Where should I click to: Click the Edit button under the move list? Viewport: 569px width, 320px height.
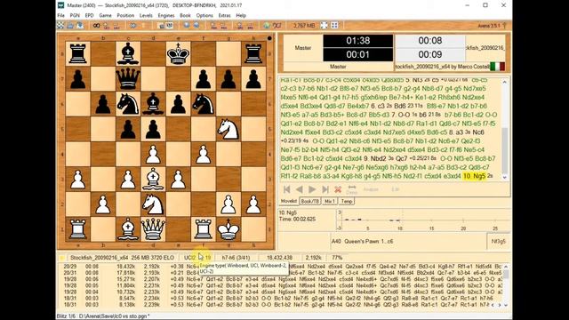(396, 189)
